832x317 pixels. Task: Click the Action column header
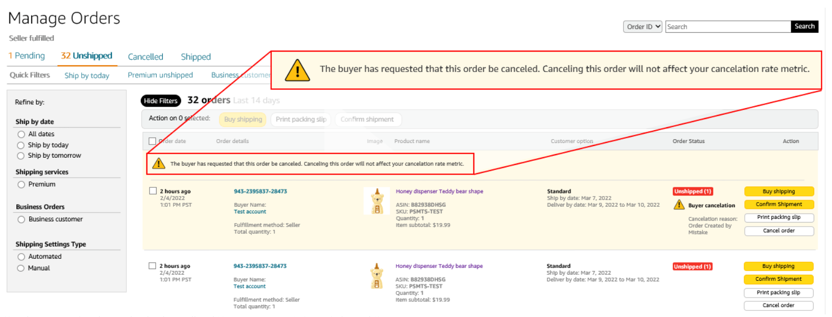point(791,141)
